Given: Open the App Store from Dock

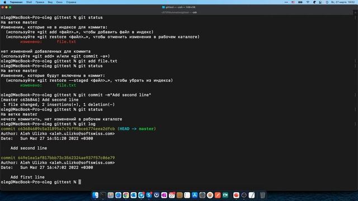Looking at the screenshot, I should point(195,195).
